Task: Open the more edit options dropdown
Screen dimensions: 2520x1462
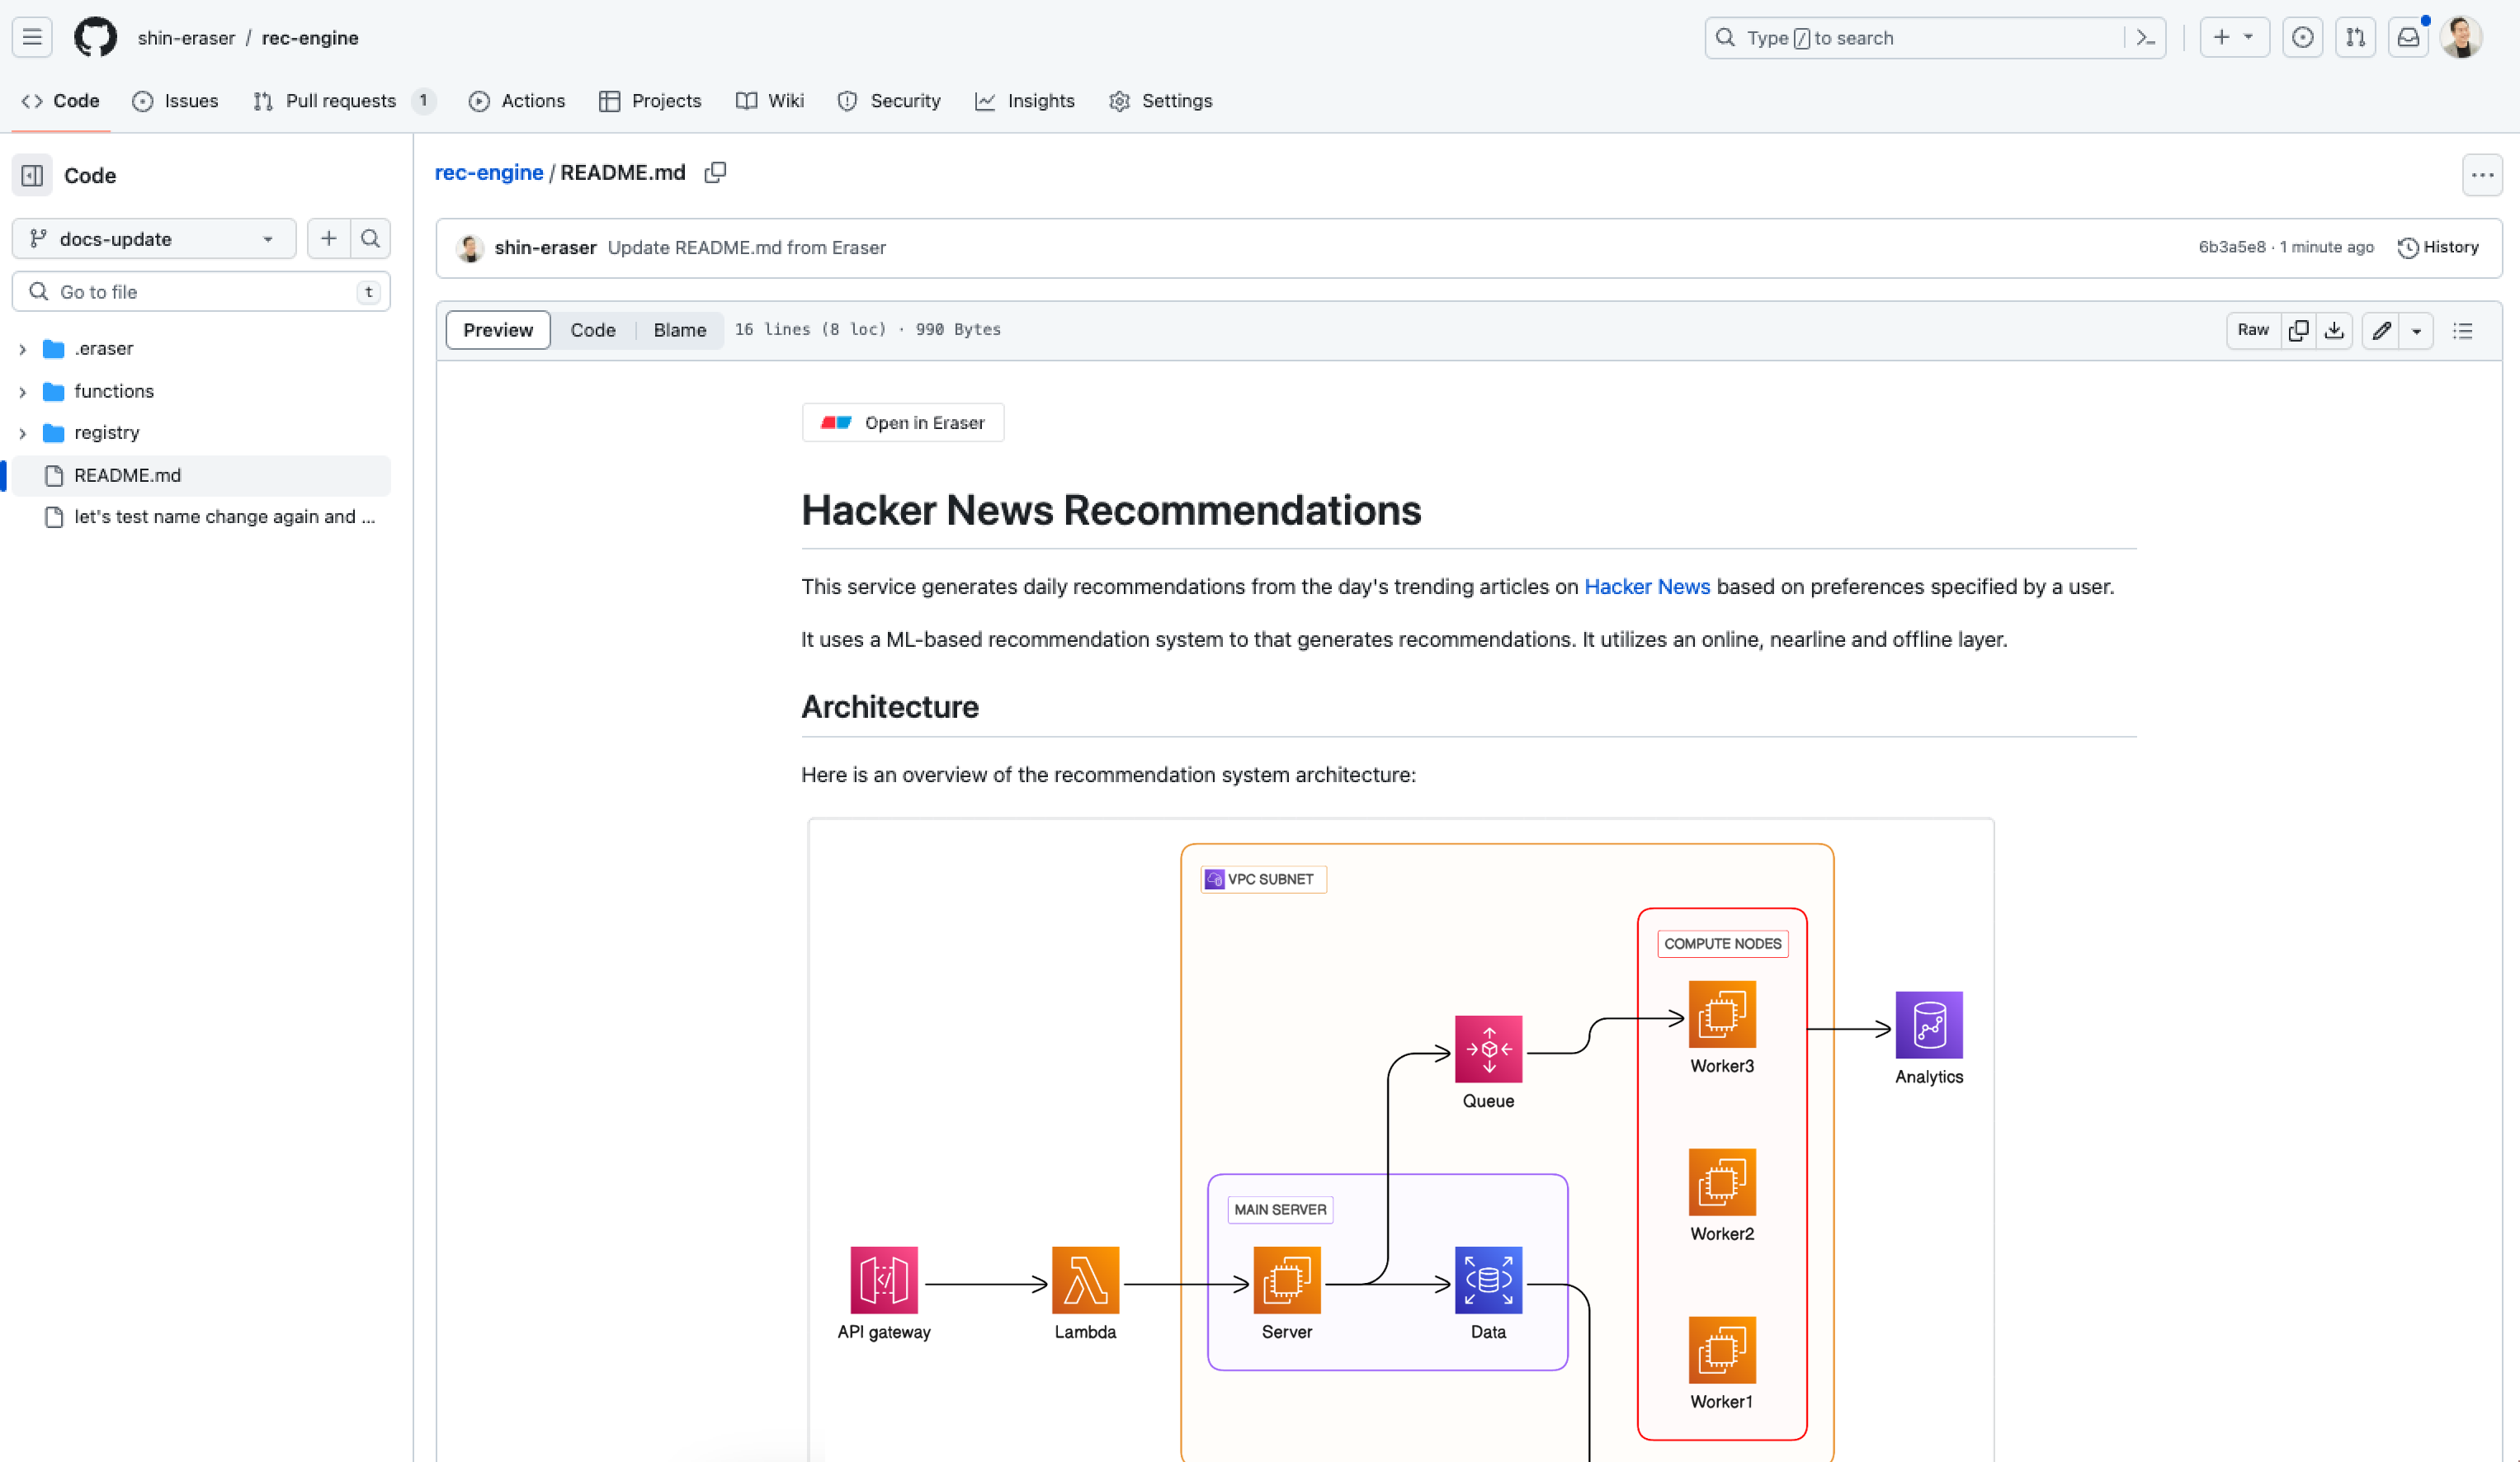Action: [x=2416, y=330]
